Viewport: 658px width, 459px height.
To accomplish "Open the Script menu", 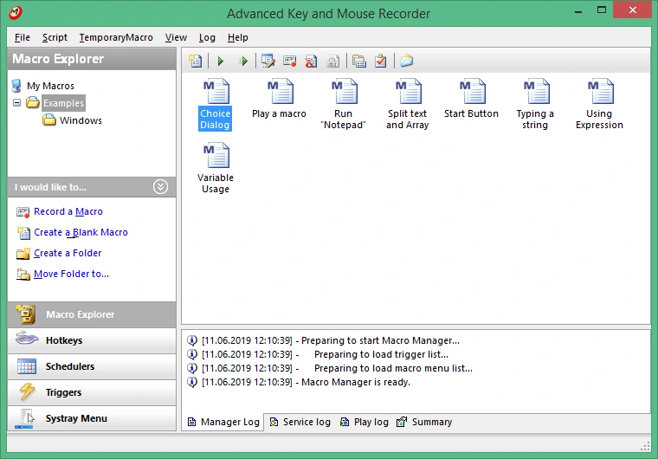I will click(x=55, y=37).
